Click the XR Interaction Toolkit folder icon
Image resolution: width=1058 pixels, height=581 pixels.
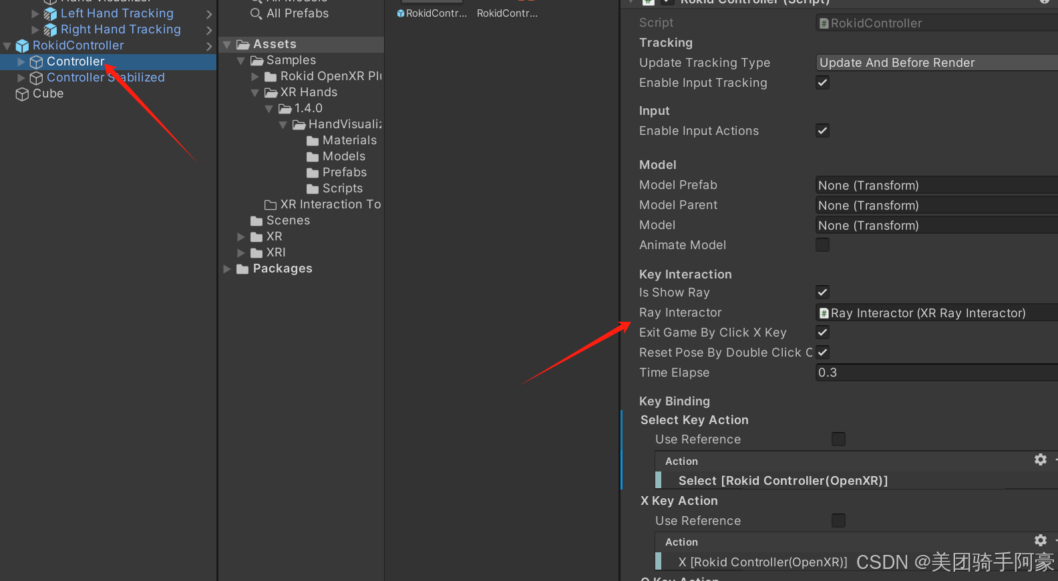(271, 205)
